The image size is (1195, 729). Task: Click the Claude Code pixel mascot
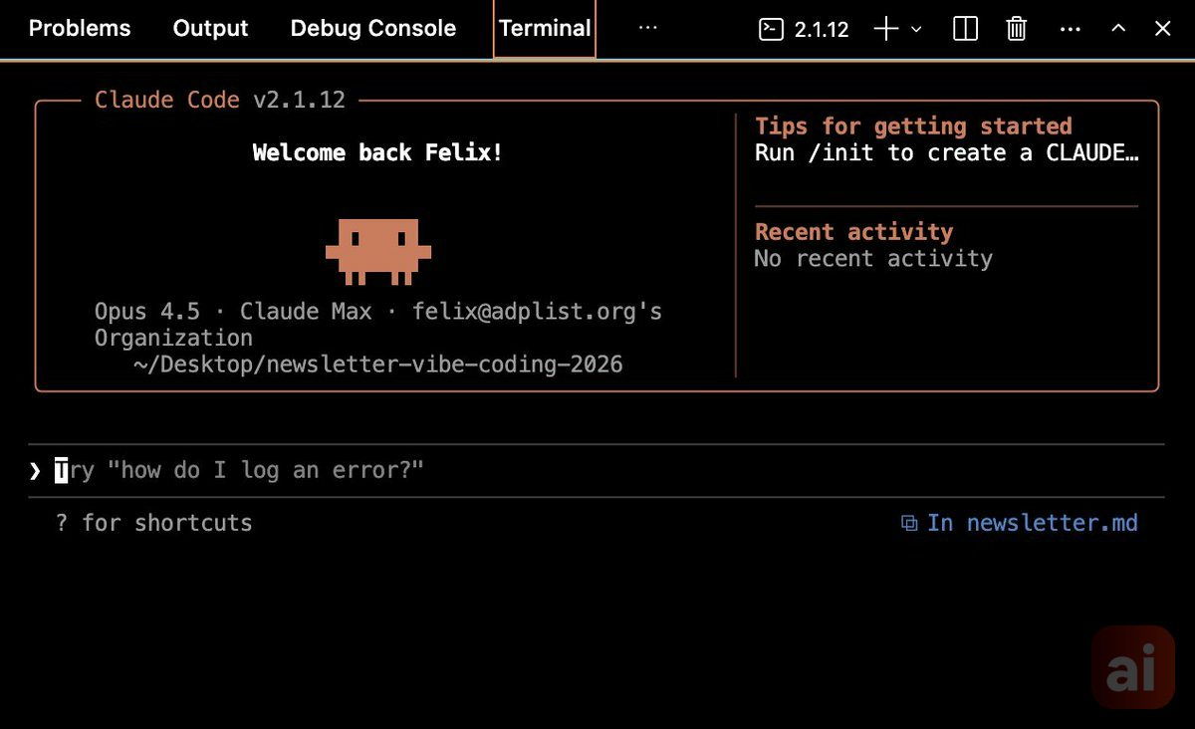[x=378, y=252]
